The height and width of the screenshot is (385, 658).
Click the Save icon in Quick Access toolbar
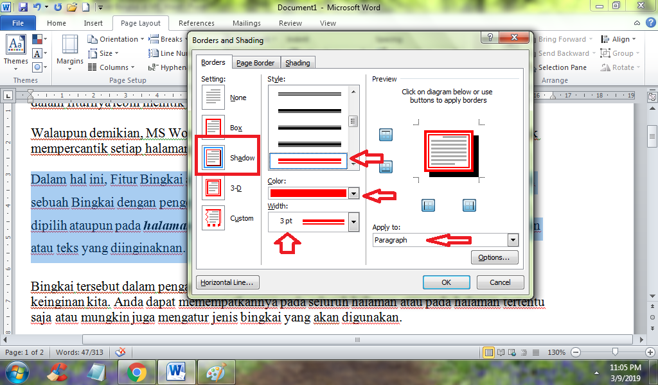pyautogui.click(x=22, y=6)
